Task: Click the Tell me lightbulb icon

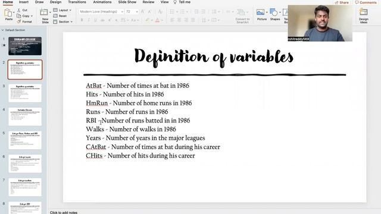Action: coord(175,2)
